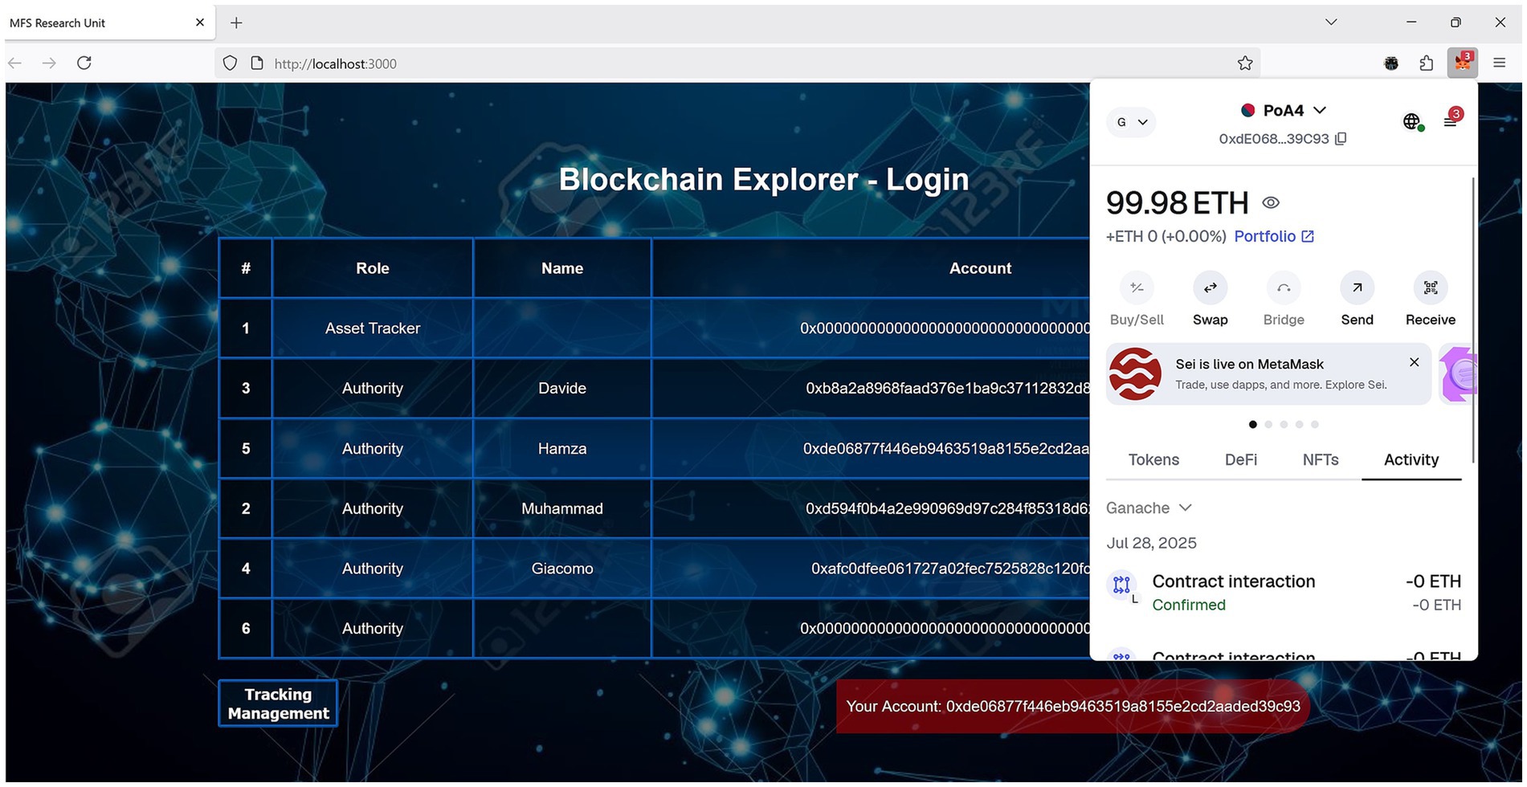Select the Swap icon in MetaMask
This screenshot has height=787, width=1527.
pyautogui.click(x=1210, y=287)
